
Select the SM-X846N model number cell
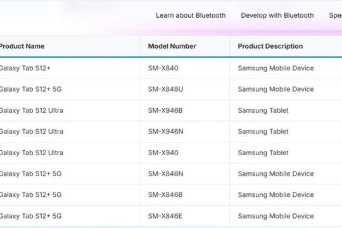(x=165, y=174)
